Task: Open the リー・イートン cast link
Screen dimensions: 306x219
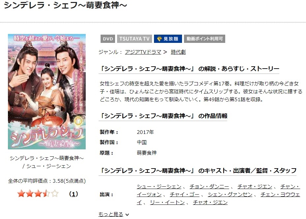Action: click(x=167, y=203)
